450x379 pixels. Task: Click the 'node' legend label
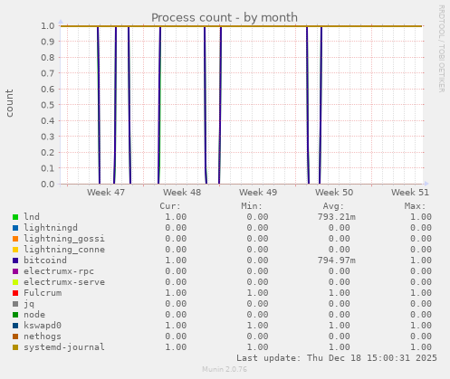pyautogui.click(x=34, y=315)
